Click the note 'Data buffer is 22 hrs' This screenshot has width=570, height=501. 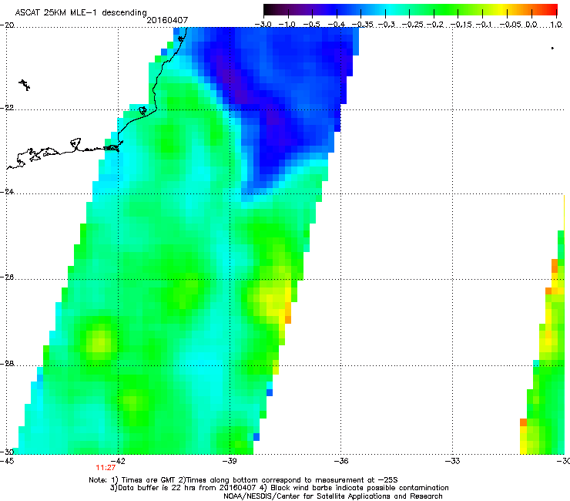[157, 488]
